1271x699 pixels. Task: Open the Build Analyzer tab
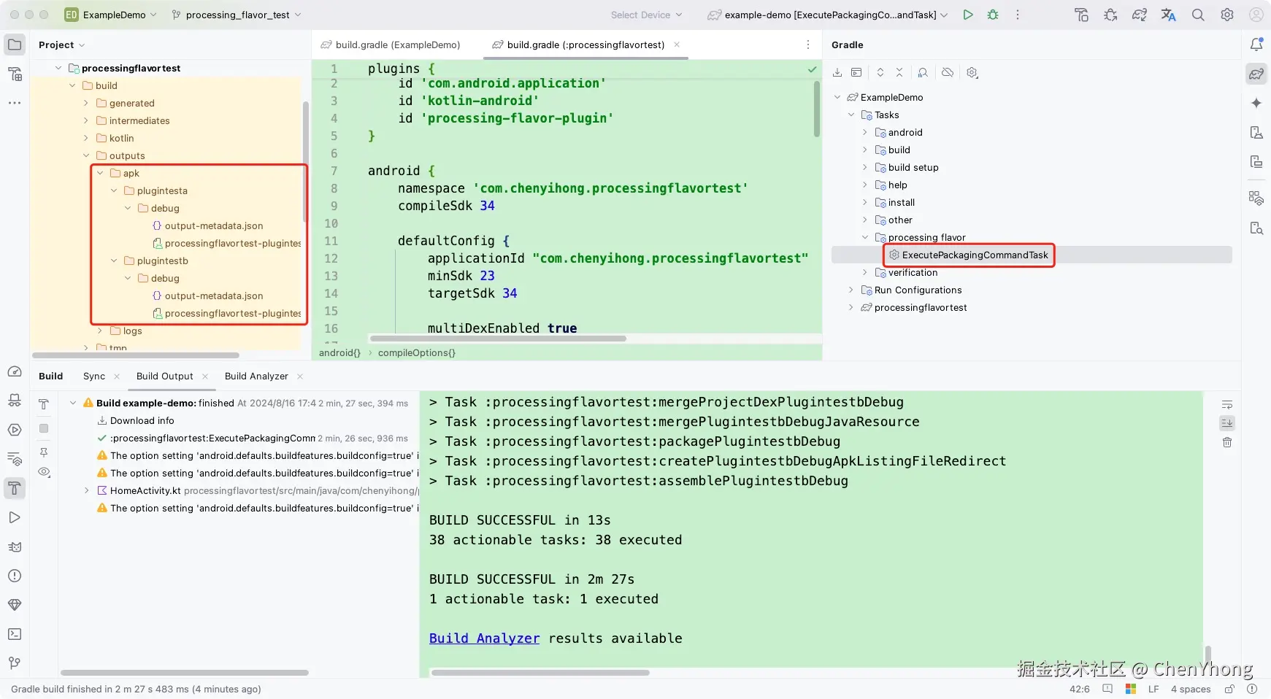pyautogui.click(x=256, y=376)
